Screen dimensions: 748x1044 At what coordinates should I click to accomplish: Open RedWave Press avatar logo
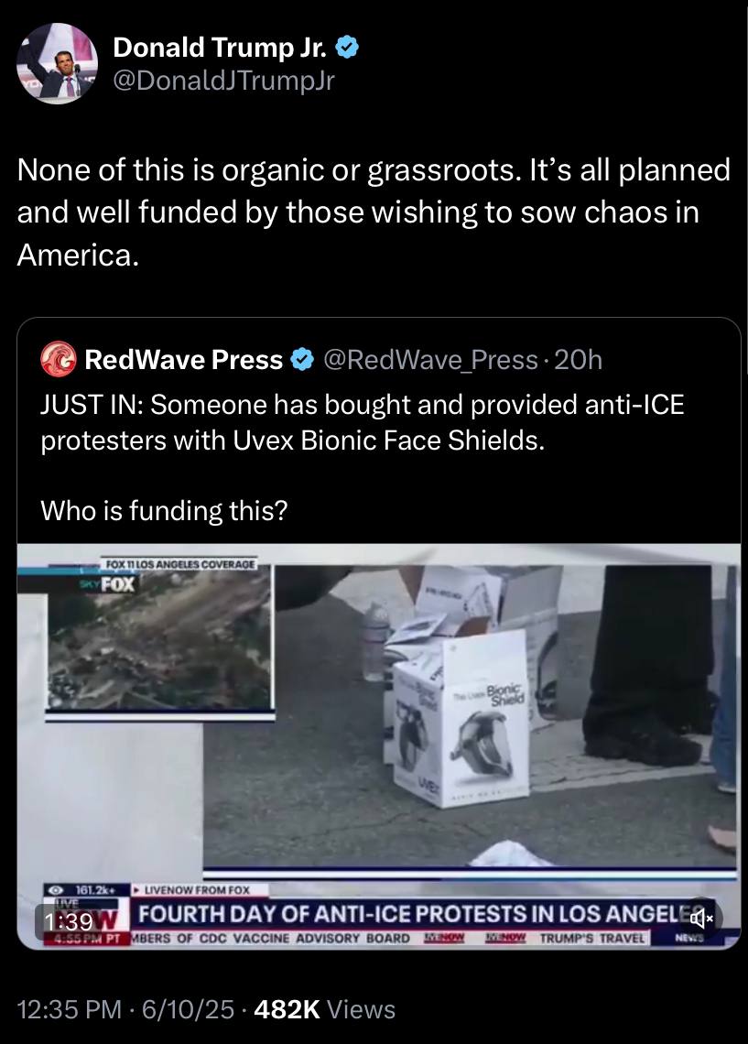point(59,360)
